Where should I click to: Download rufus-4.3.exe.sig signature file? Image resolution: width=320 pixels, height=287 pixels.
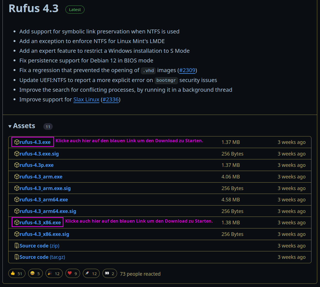(39, 154)
